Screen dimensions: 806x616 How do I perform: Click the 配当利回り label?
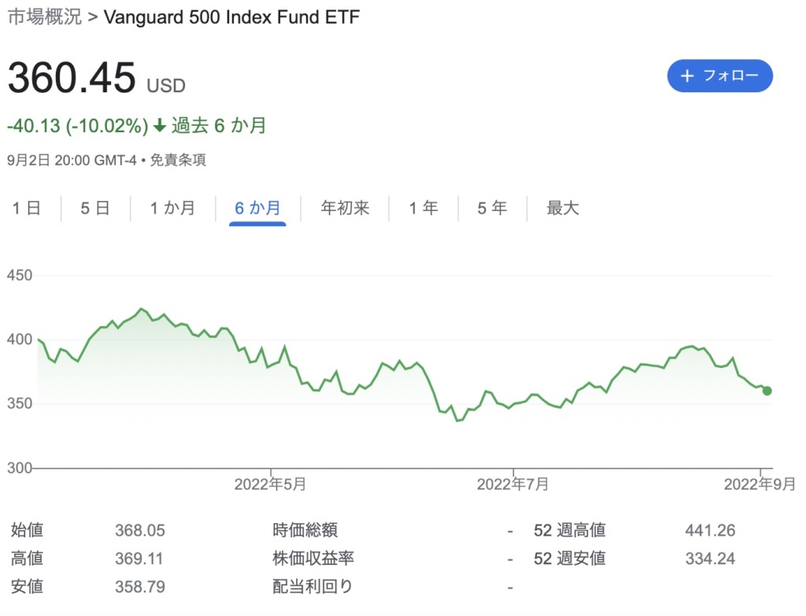click(312, 587)
